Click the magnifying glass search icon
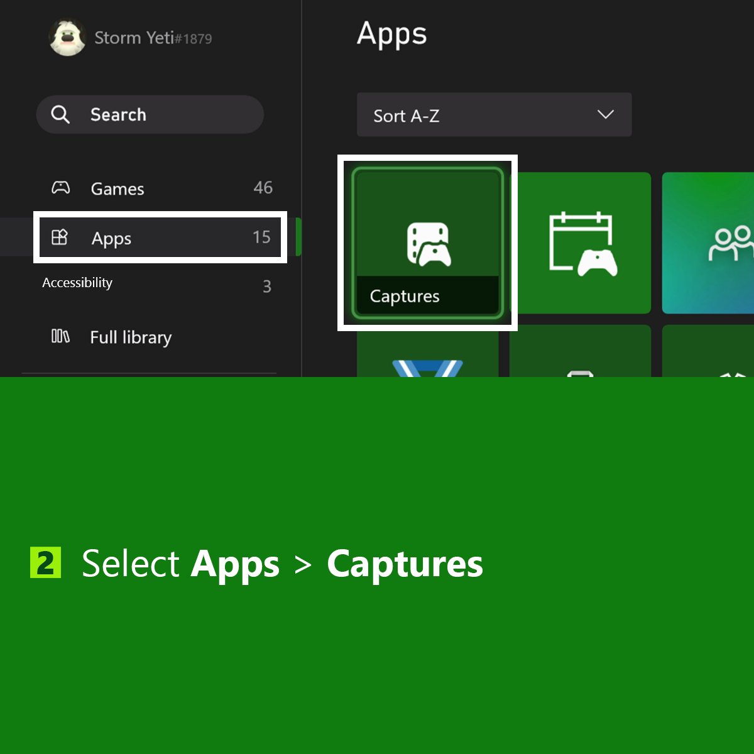Viewport: 754px width, 754px height. coord(60,114)
